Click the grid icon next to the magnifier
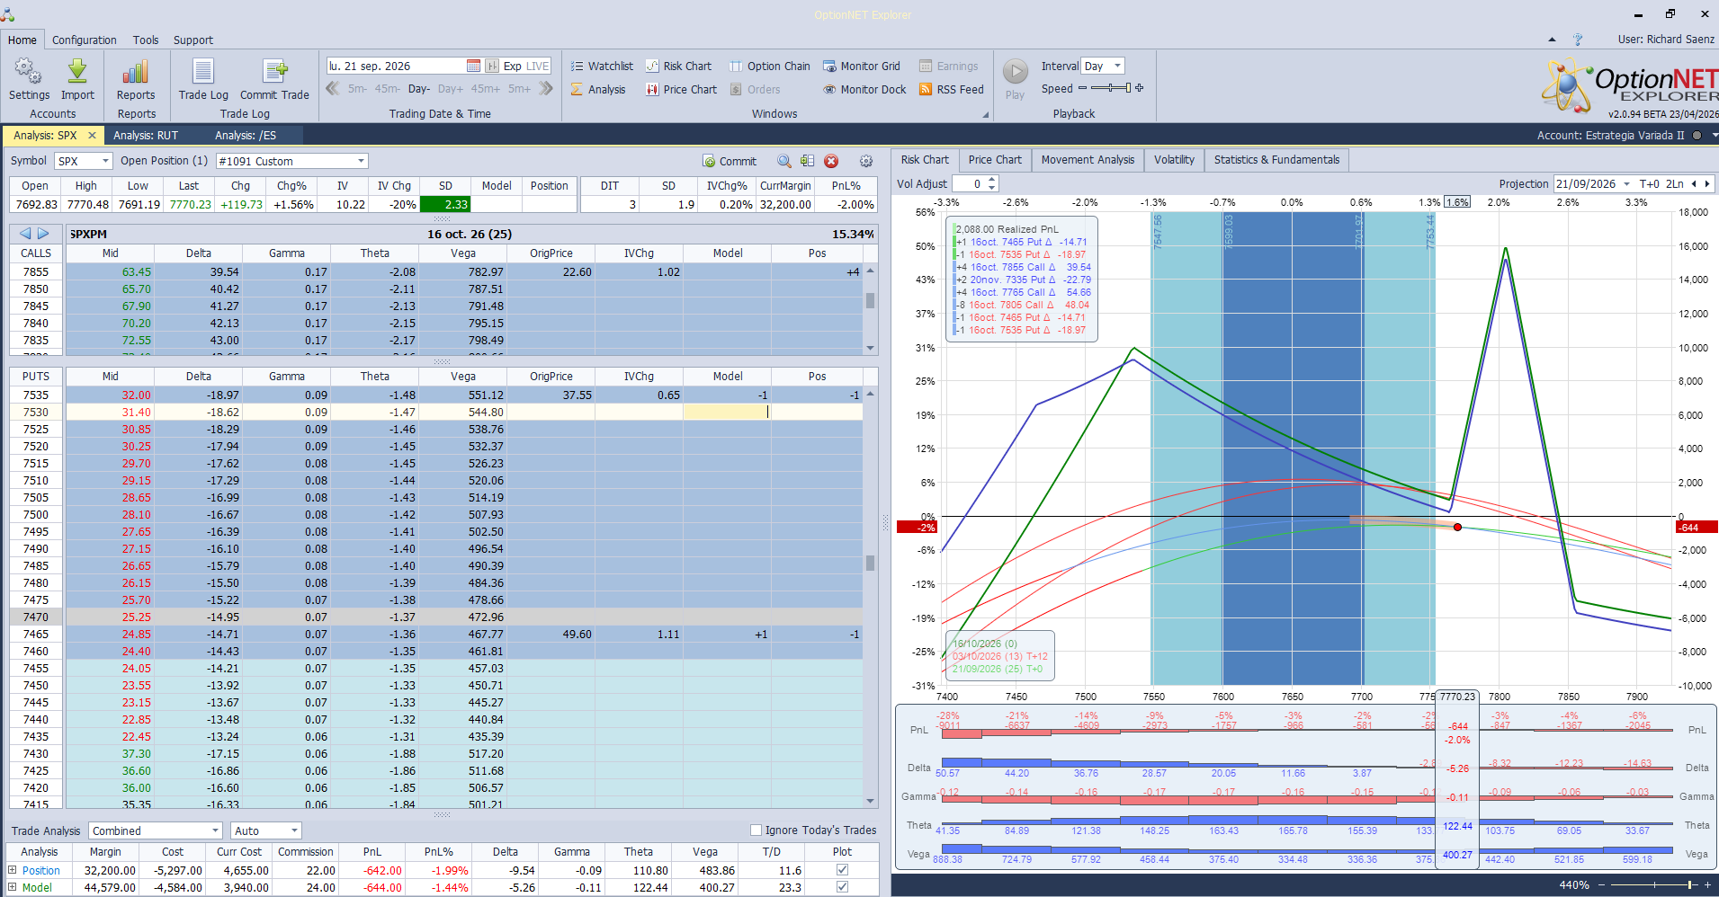The image size is (1719, 897). [808, 161]
